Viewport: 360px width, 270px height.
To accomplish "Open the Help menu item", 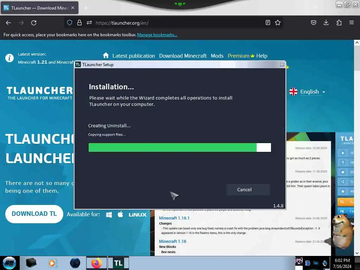I will 262,56.
